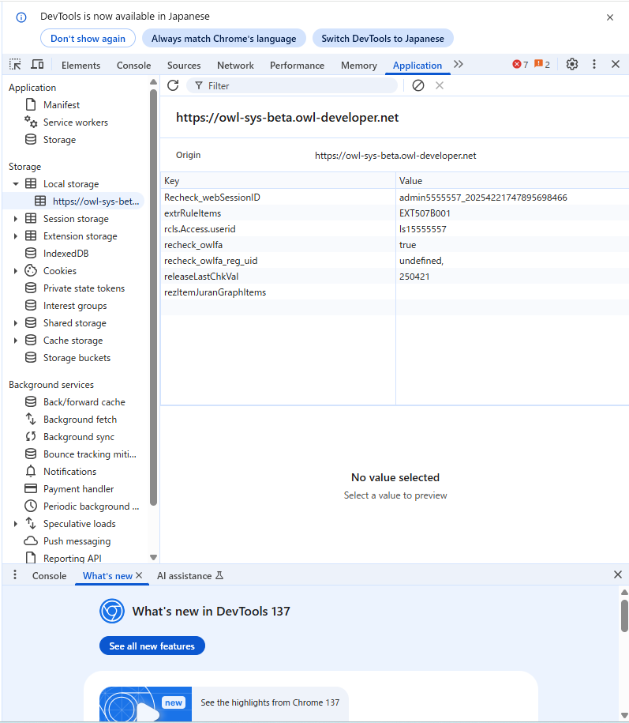
Task: Click Always match Chrome's language
Action: (x=224, y=38)
